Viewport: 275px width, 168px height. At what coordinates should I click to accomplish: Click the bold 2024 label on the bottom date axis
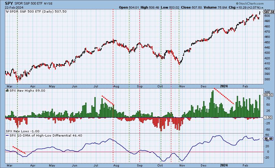click(x=224, y=165)
